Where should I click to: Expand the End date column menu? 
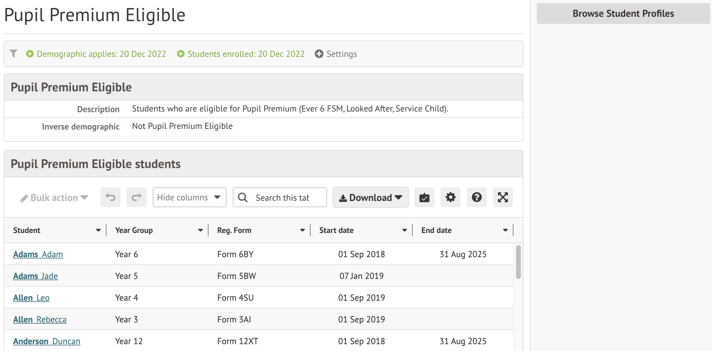coord(505,230)
